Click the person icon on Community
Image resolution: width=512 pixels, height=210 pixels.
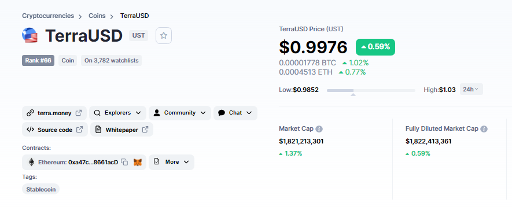[x=157, y=113]
